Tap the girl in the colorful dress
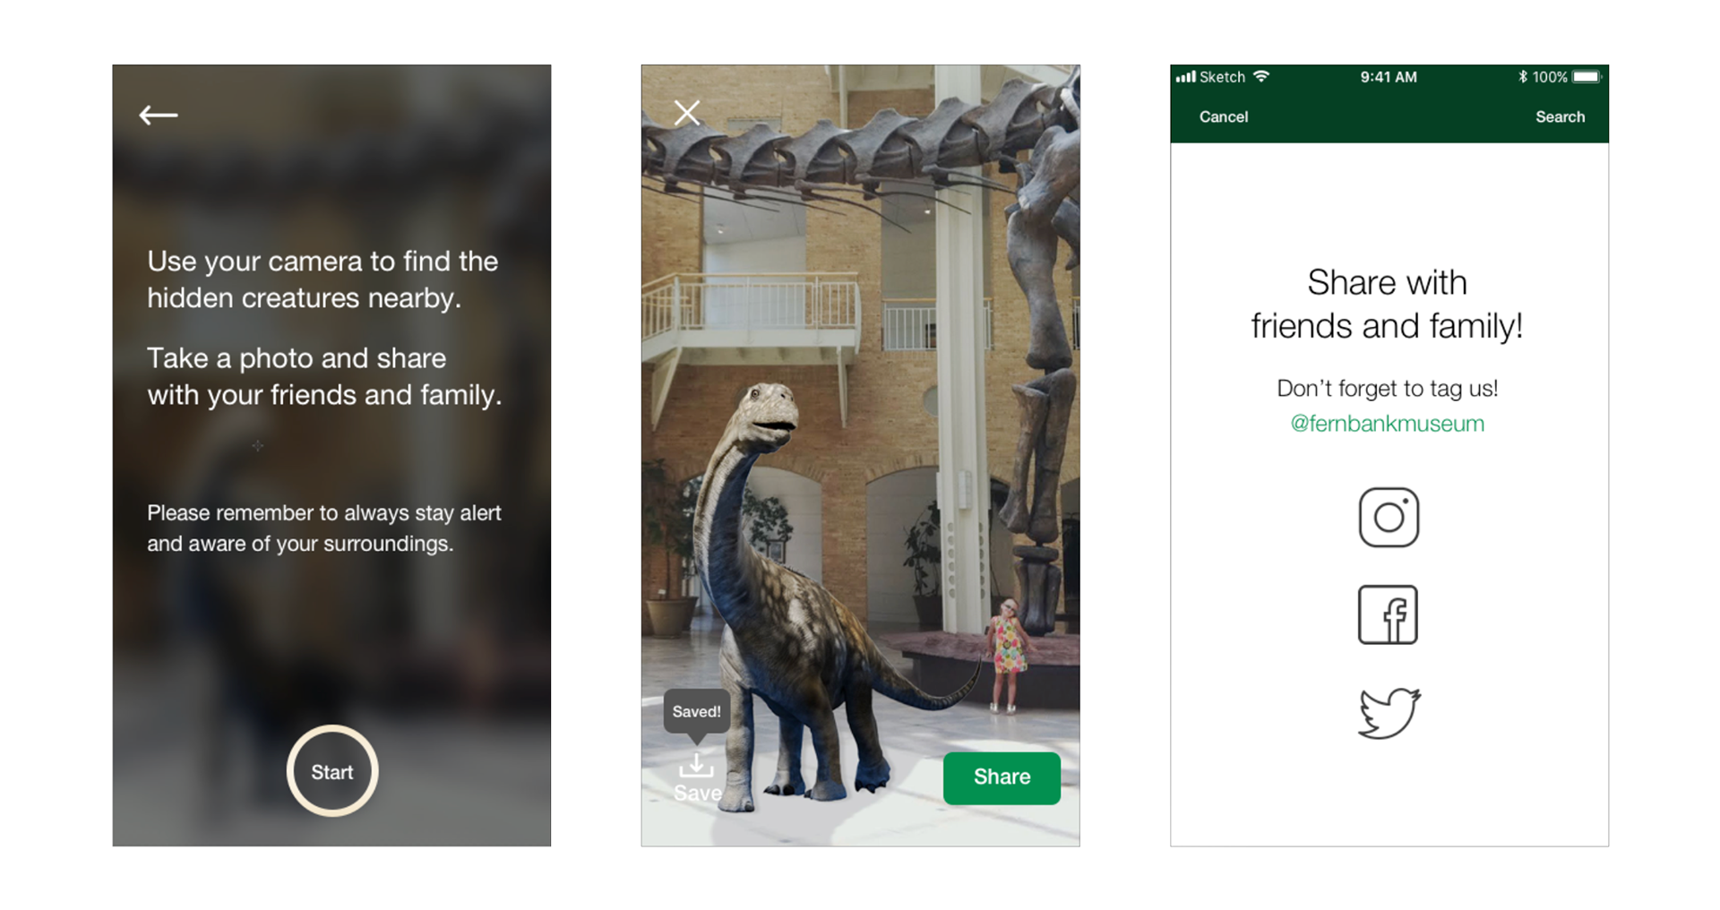Image resolution: width=1720 pixels, height=910 pixels. pos(1007,654)
